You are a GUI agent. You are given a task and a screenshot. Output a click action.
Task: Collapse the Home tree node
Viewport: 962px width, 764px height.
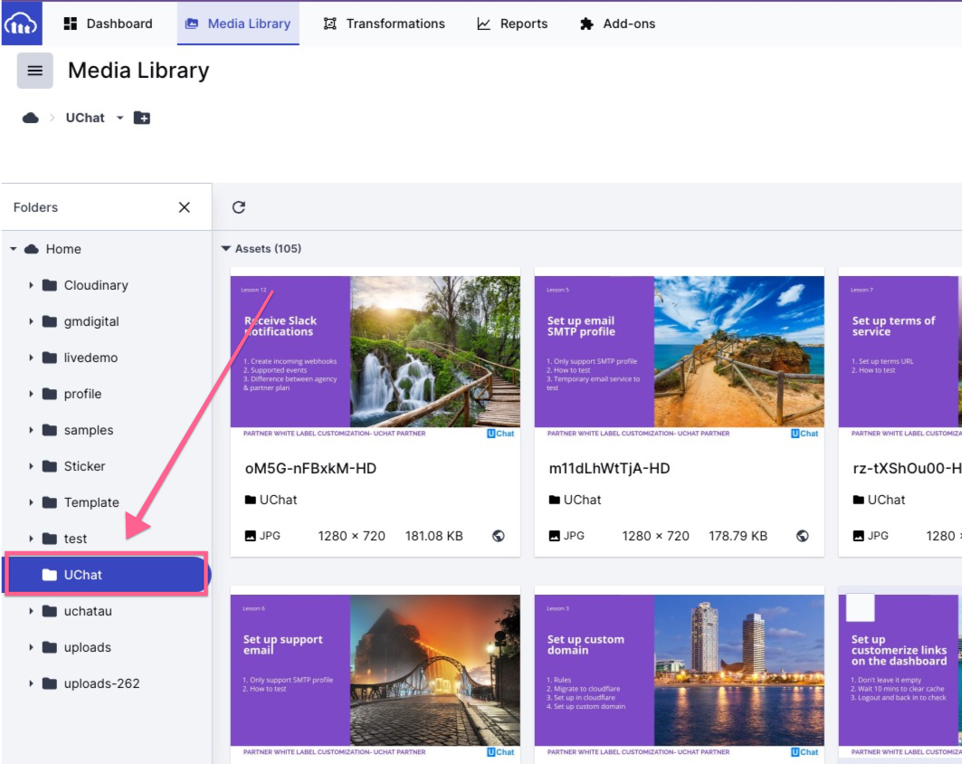tap(14, 249)
